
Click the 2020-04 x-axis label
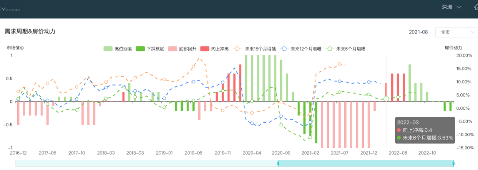pyautogui.click(x=252, y=153)
